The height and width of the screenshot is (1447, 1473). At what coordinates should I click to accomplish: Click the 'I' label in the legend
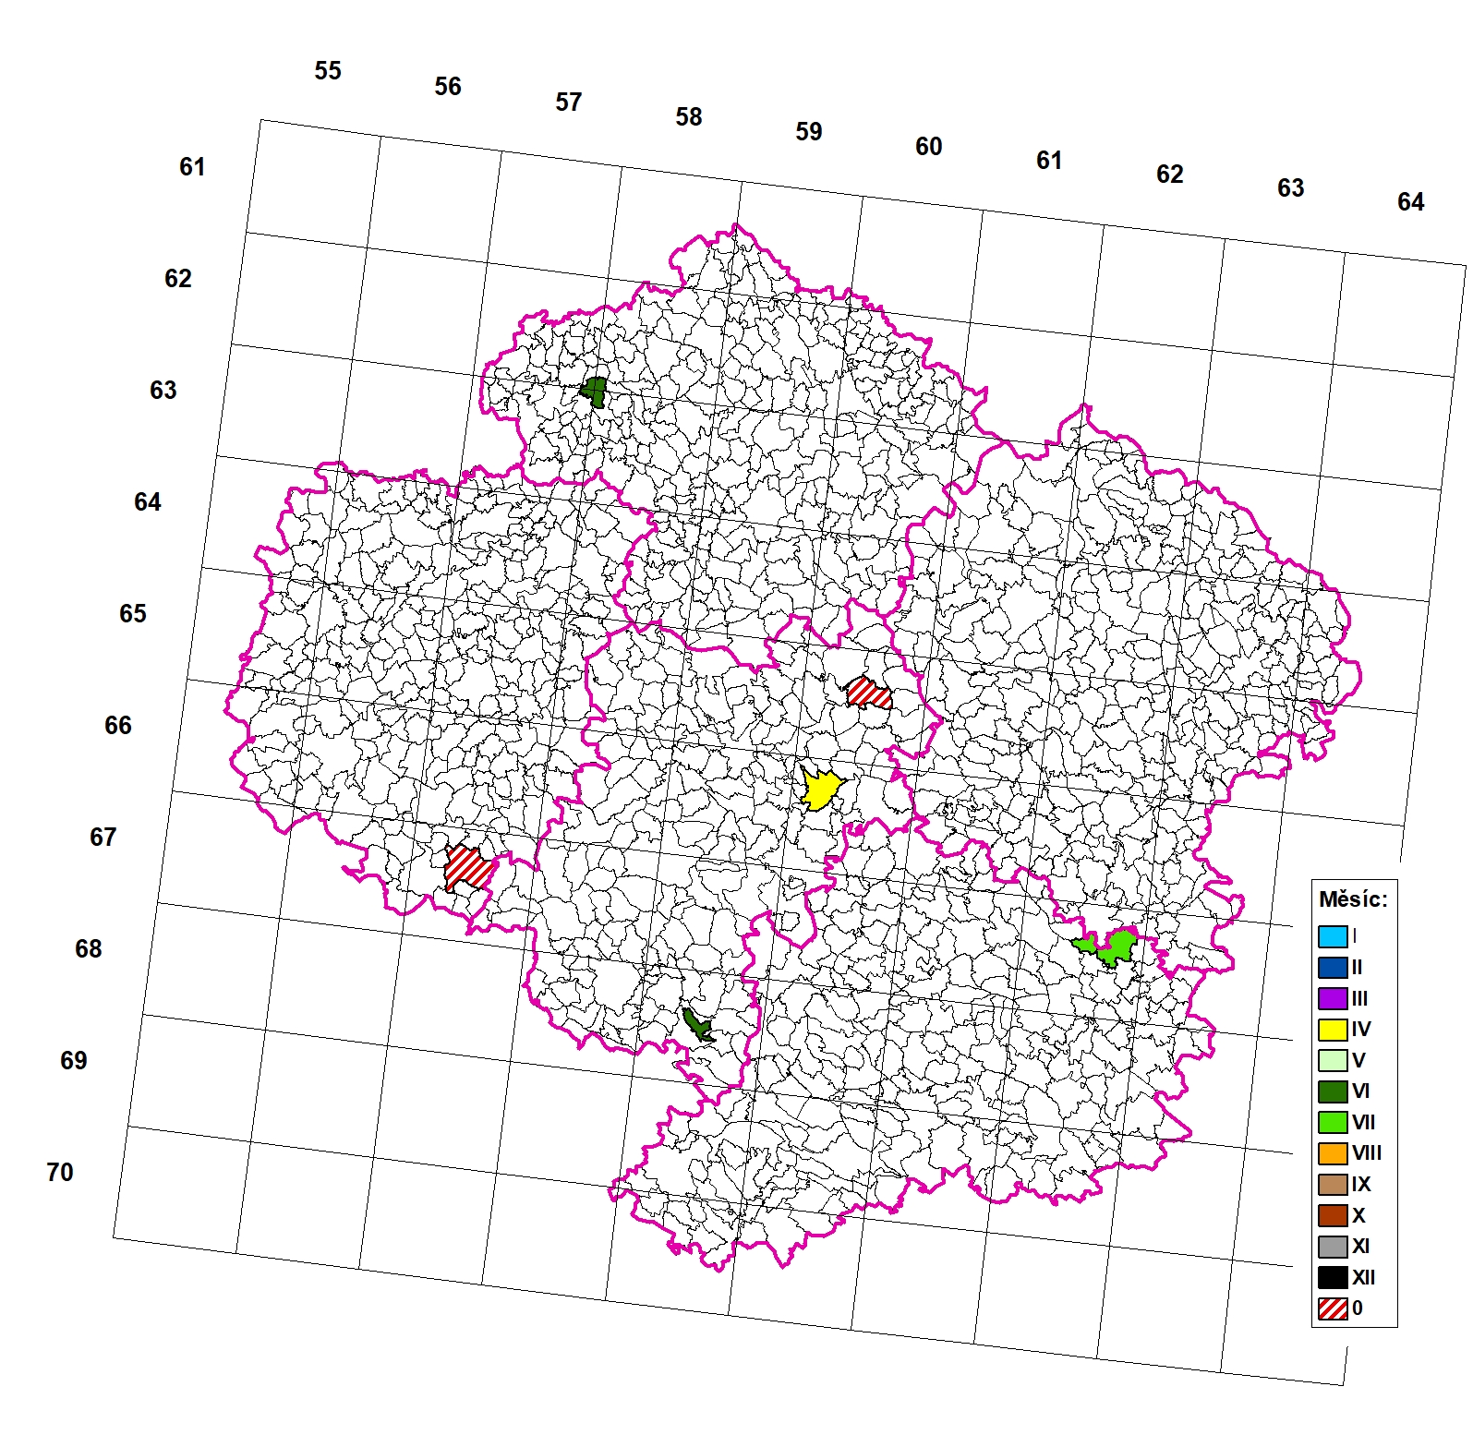(1355, 936)
